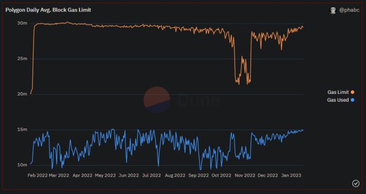Open the @phabc author profile link

point(349,10)
